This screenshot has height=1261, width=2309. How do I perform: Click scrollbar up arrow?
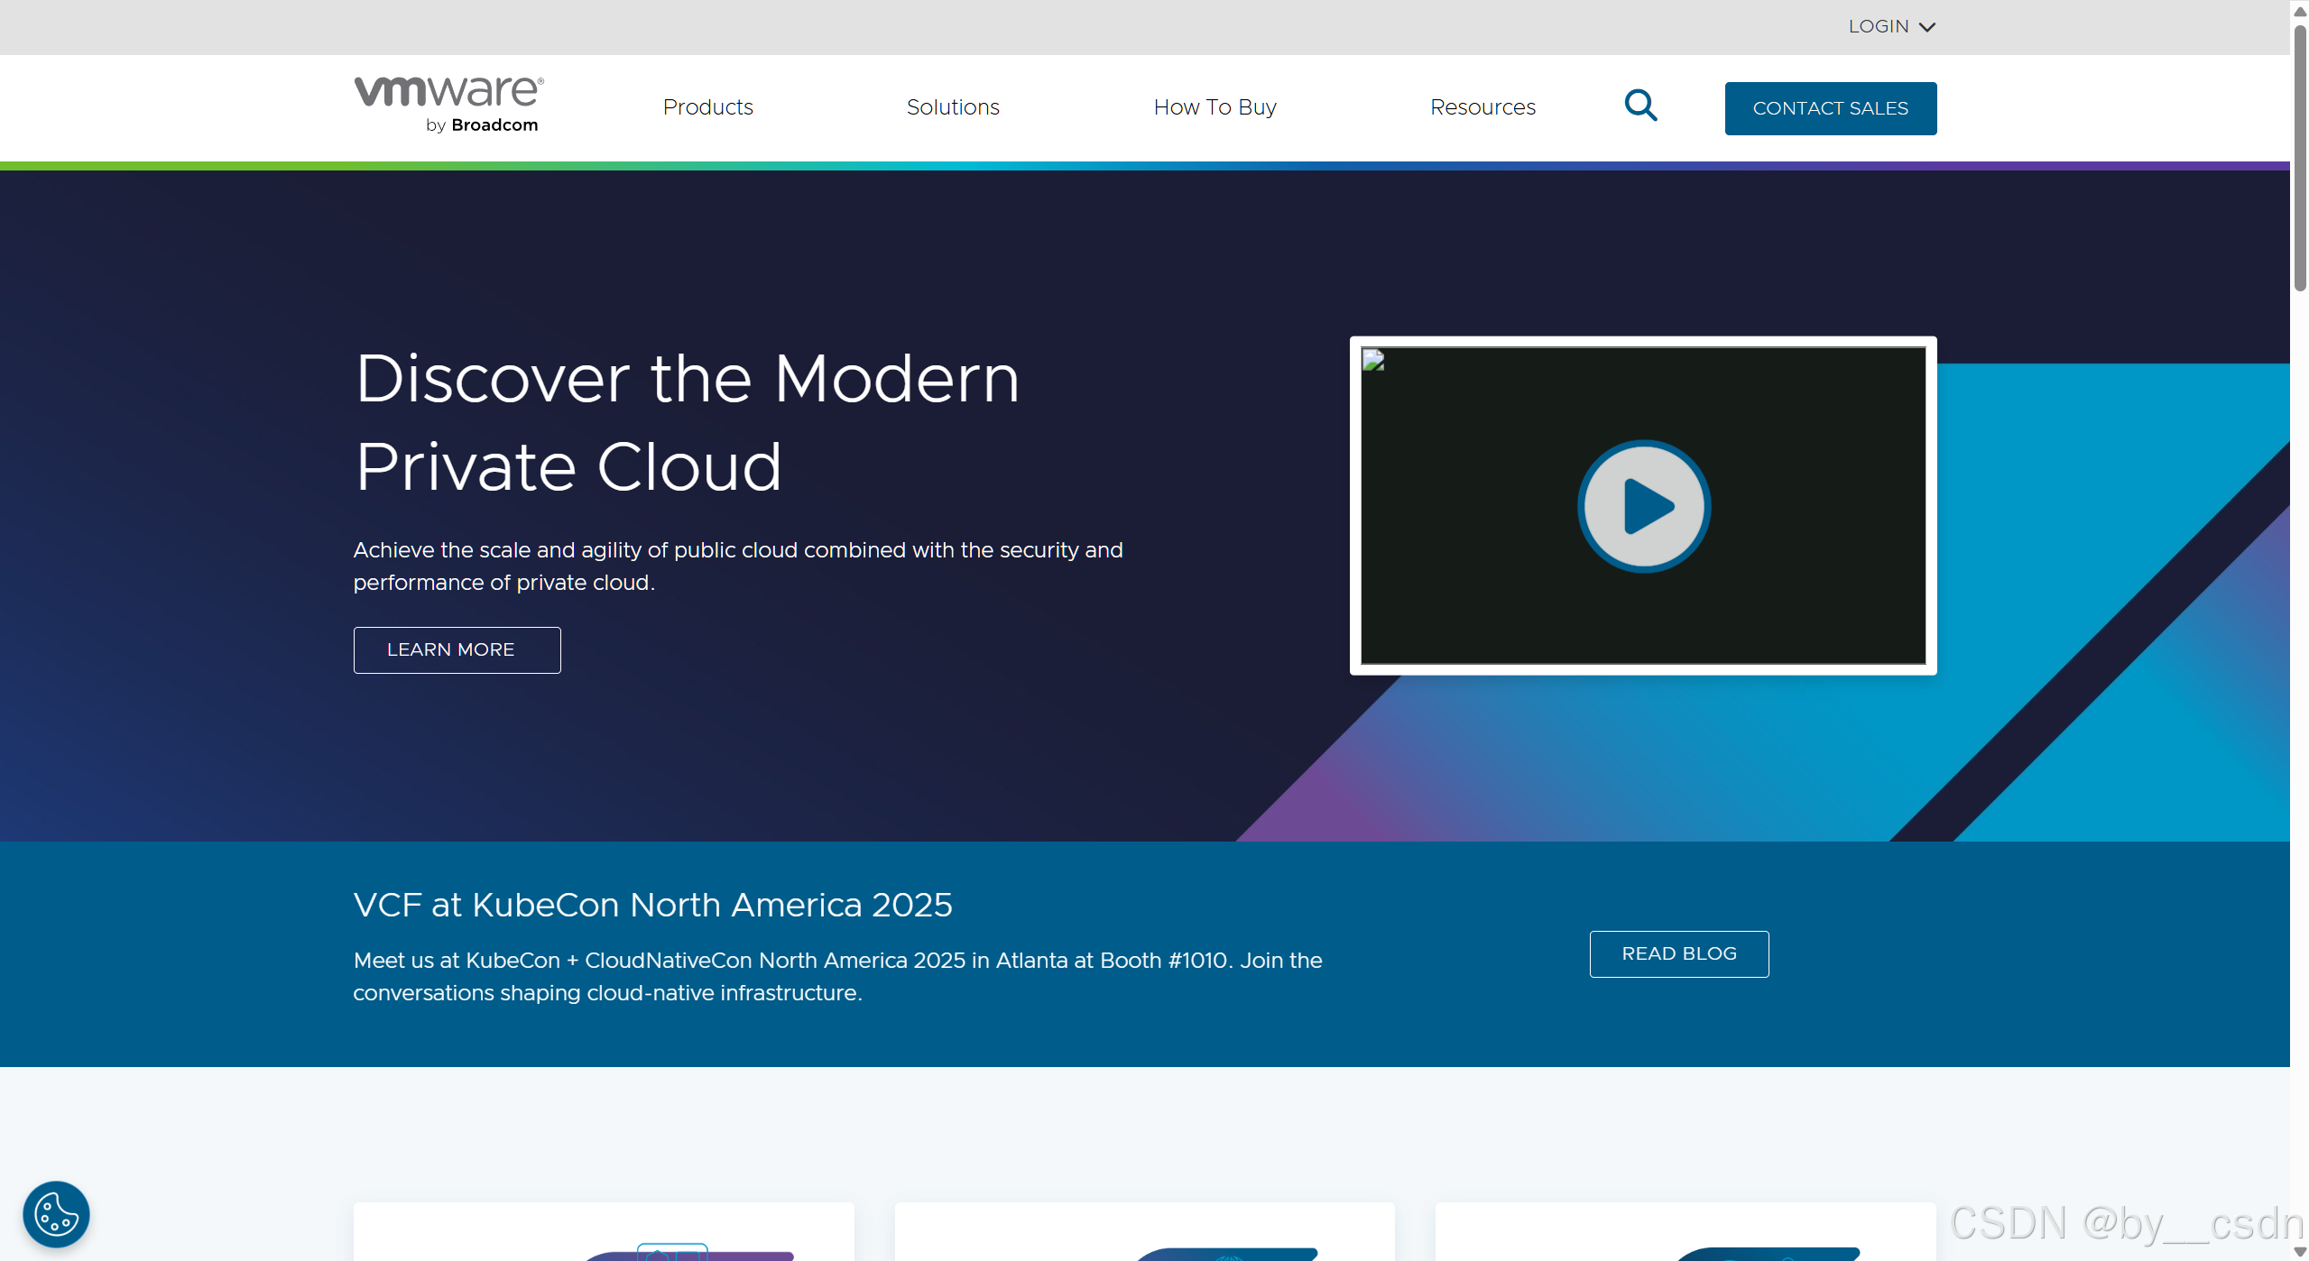pyautogui.click(x=2299, y=9)
